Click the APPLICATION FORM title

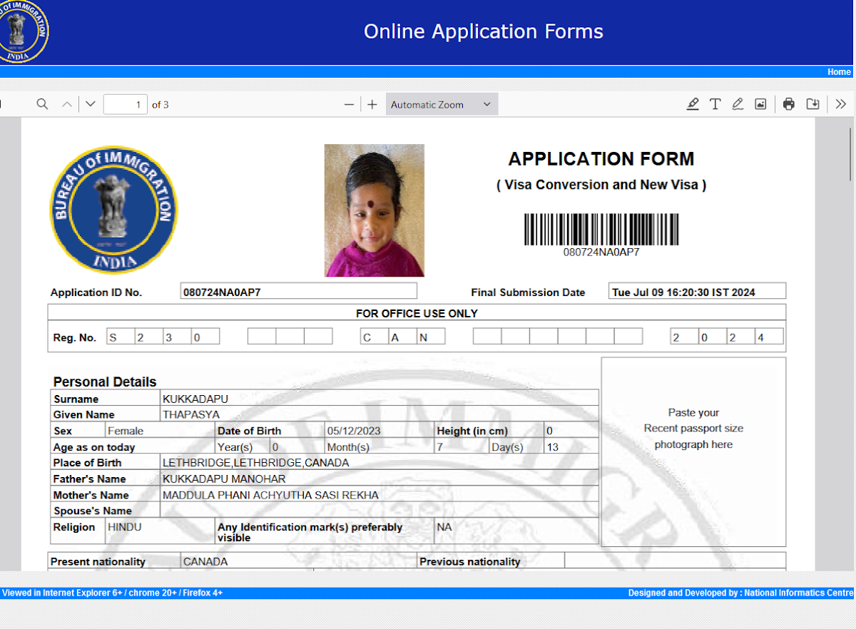[601, 159]
